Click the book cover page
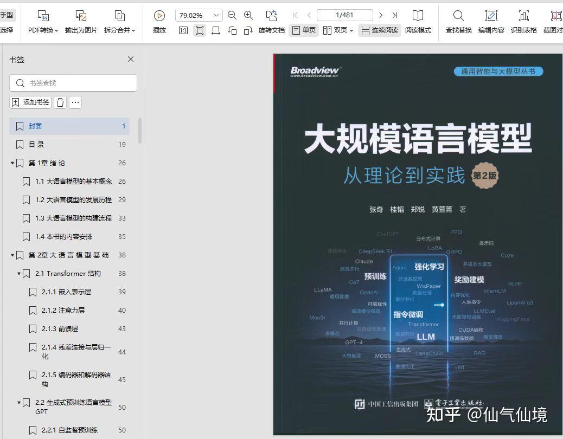 [418, 244]
